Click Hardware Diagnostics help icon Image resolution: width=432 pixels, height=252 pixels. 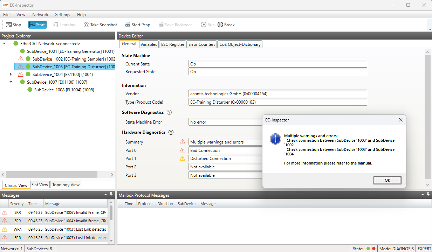pyautogui.click(x=171, y=132)
